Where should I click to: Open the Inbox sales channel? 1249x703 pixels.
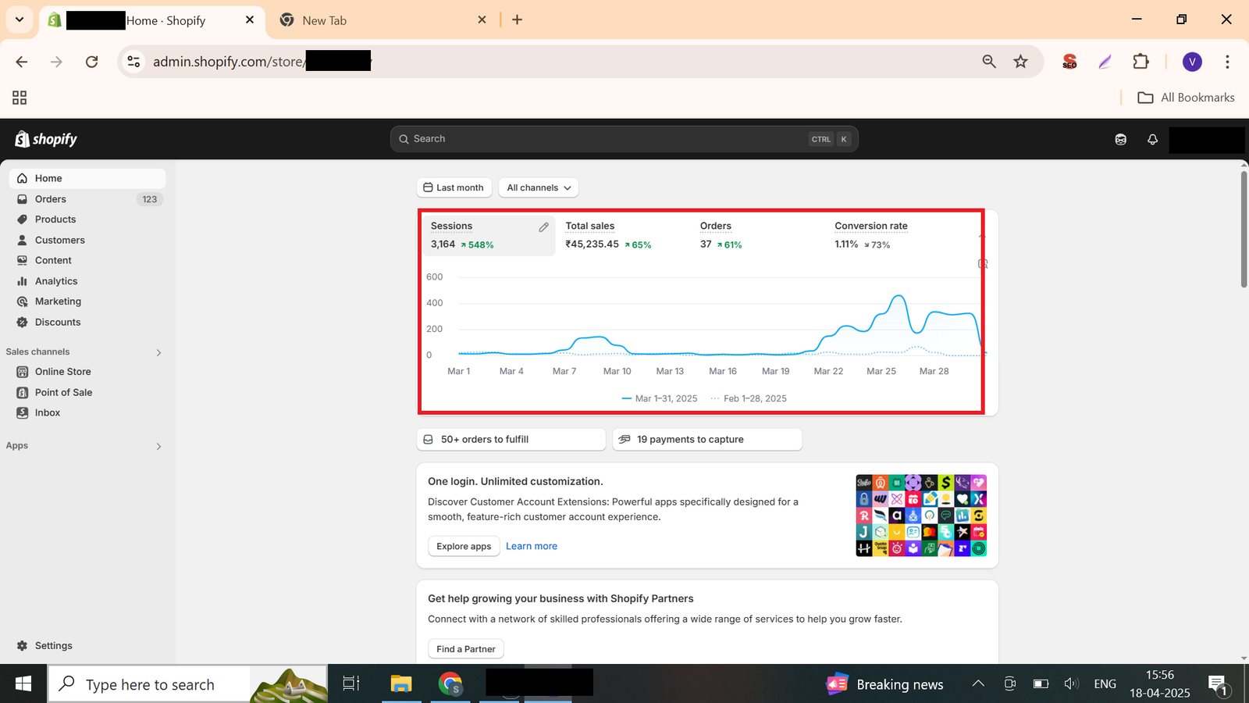click(47, 412)
